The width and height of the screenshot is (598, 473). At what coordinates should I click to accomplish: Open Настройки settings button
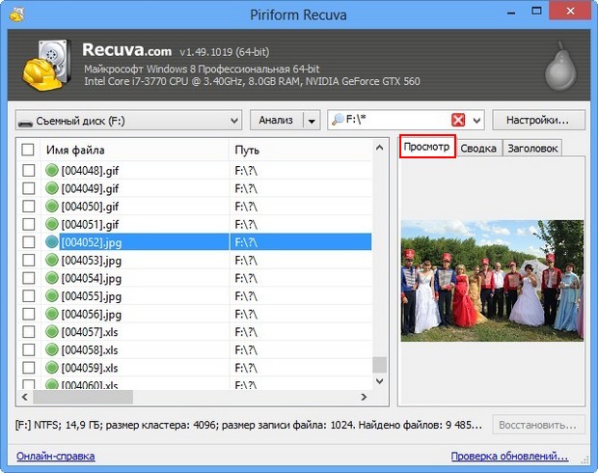[x=538, y=121]
